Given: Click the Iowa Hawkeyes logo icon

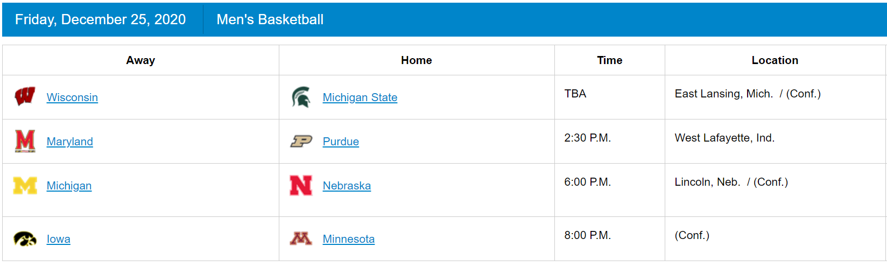Looking at the screenshot, I should [x=25, y=238].
